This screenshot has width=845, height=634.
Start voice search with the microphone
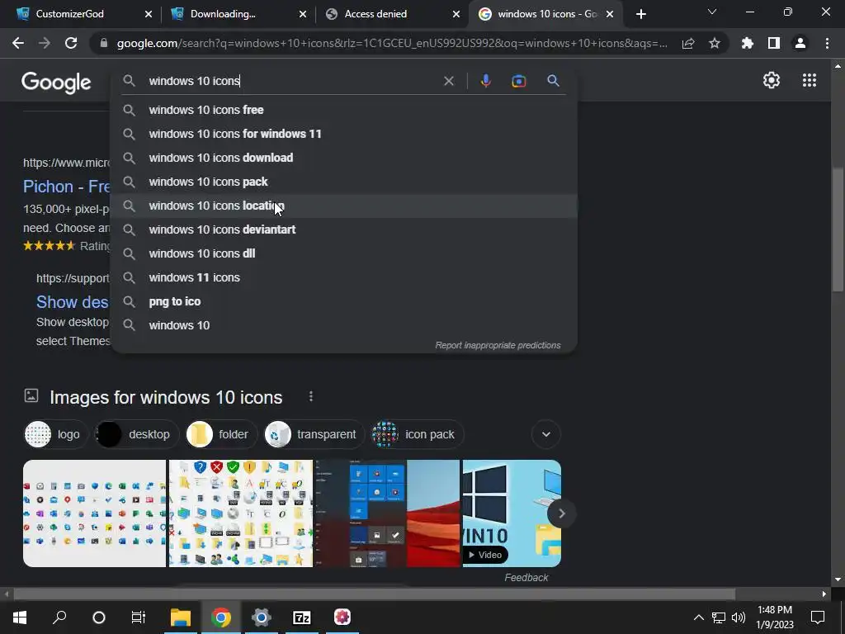[485, 81]
